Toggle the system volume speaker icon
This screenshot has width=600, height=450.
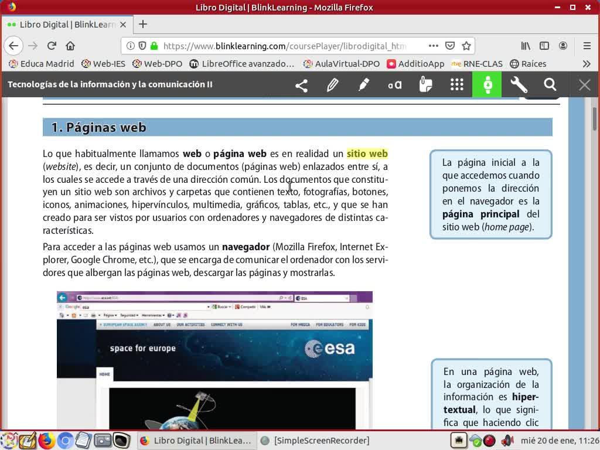[x=507, y=441]
